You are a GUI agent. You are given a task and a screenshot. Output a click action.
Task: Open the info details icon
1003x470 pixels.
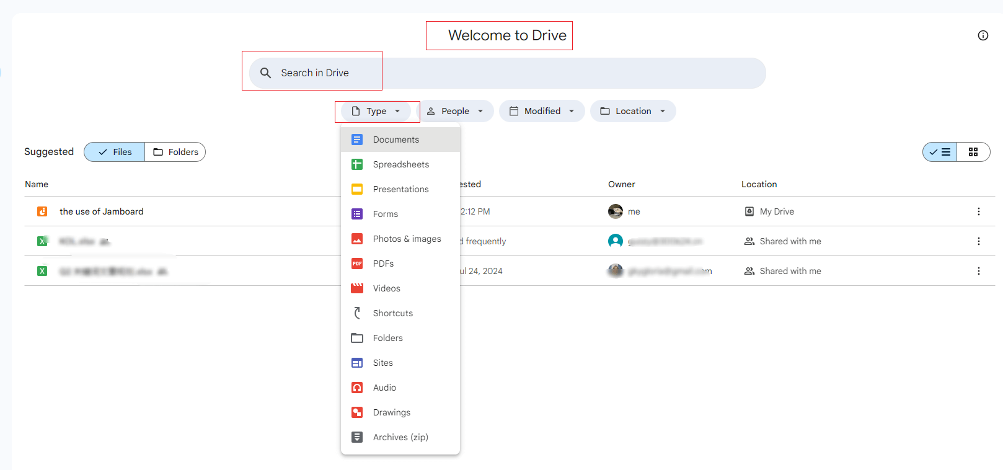983,35
